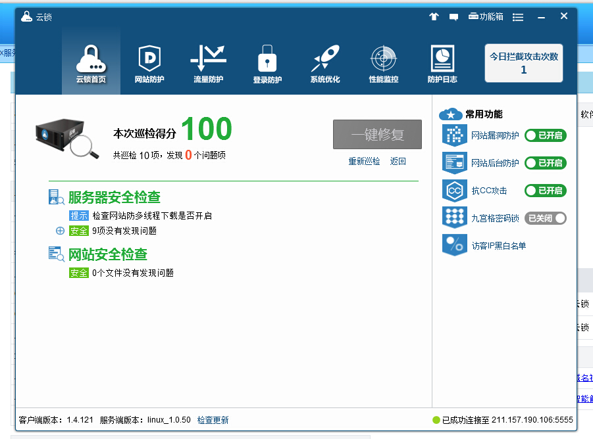Click text 0个文件没有发现问题

(133, 273)
